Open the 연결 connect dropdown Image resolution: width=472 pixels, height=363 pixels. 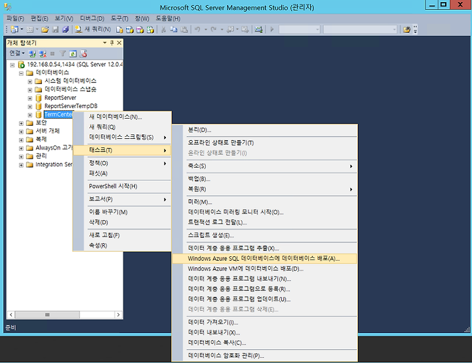click(x=17, y=53)
